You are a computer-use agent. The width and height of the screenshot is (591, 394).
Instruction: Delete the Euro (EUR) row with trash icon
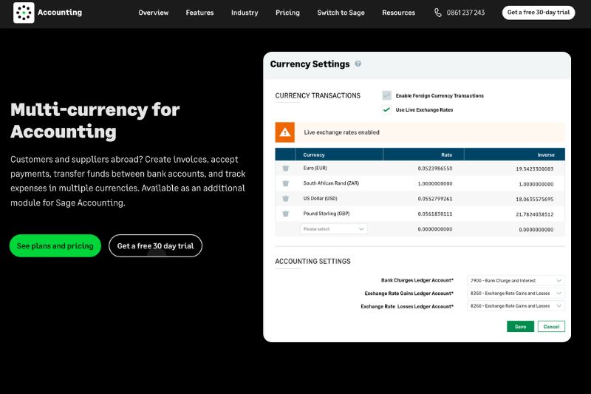pyautogui.click(x=286, y=168)
